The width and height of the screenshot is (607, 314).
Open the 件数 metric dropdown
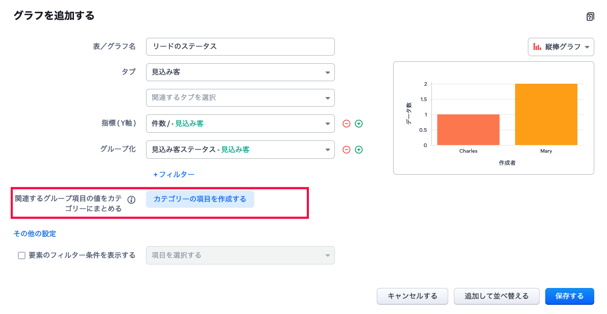pyautogui.click(x=240, y=124)
